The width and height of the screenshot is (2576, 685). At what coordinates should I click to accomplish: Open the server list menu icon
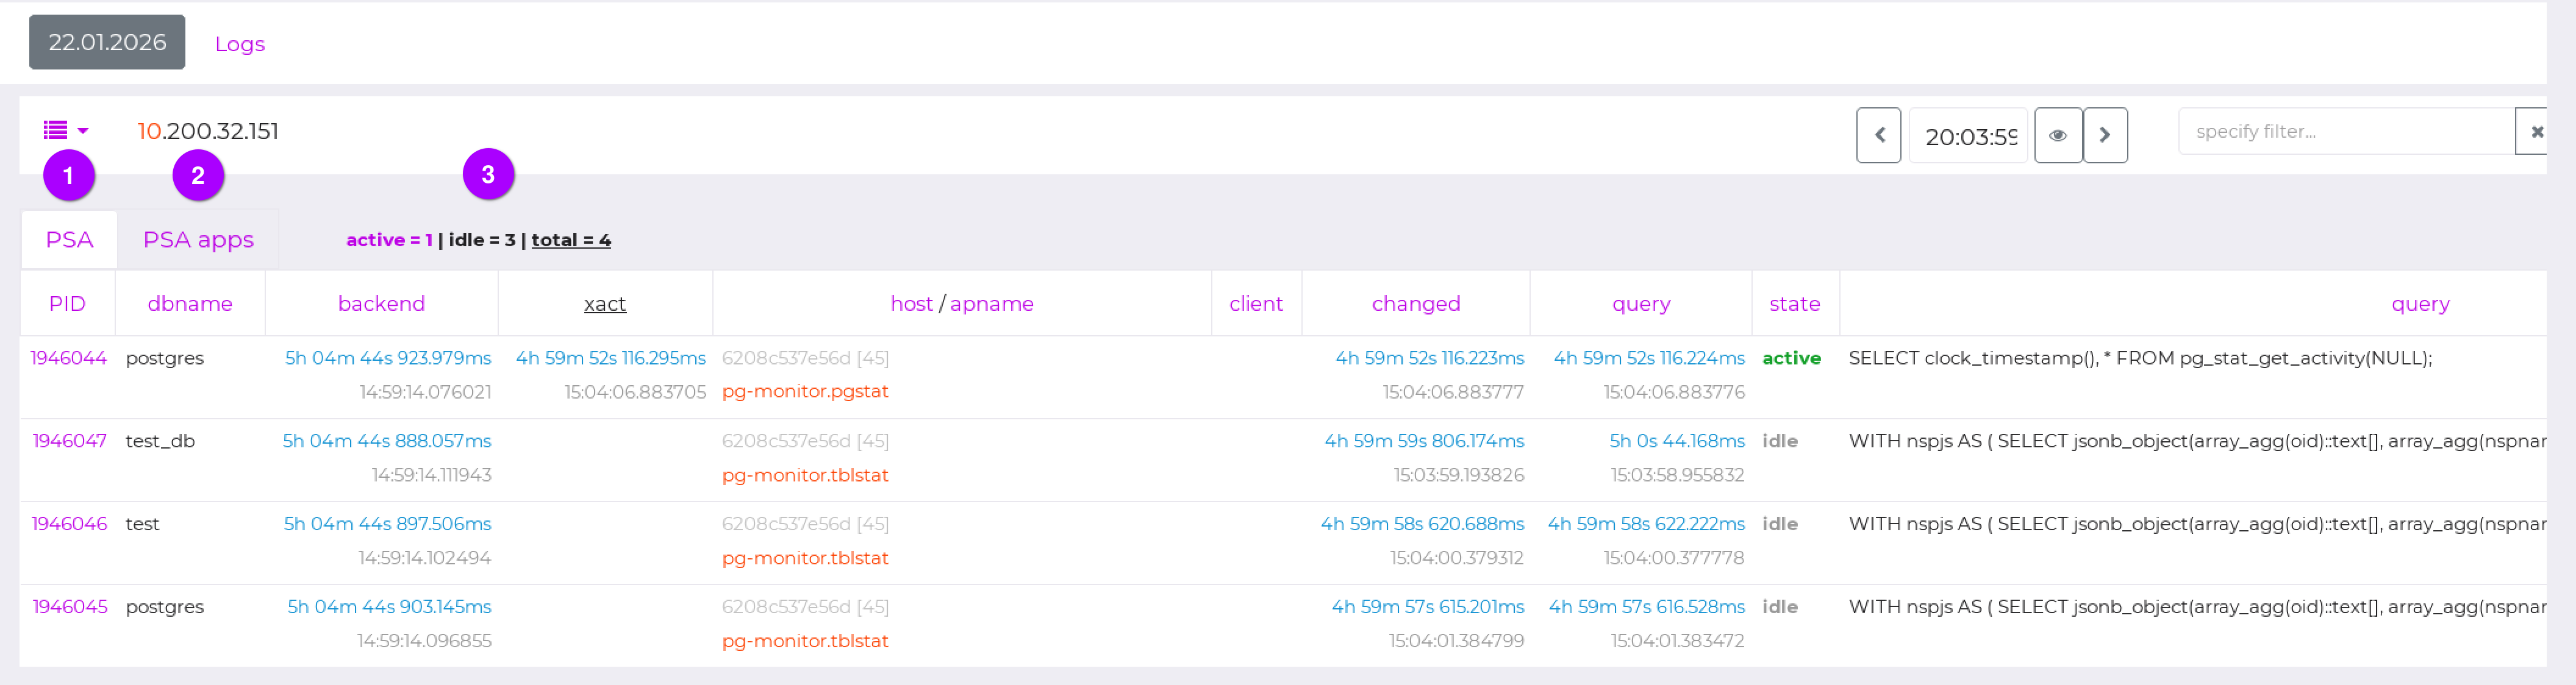pos(65,130)
